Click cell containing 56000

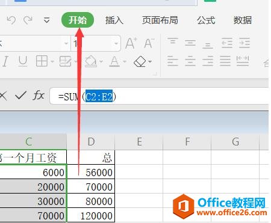(x=91, y=172)
